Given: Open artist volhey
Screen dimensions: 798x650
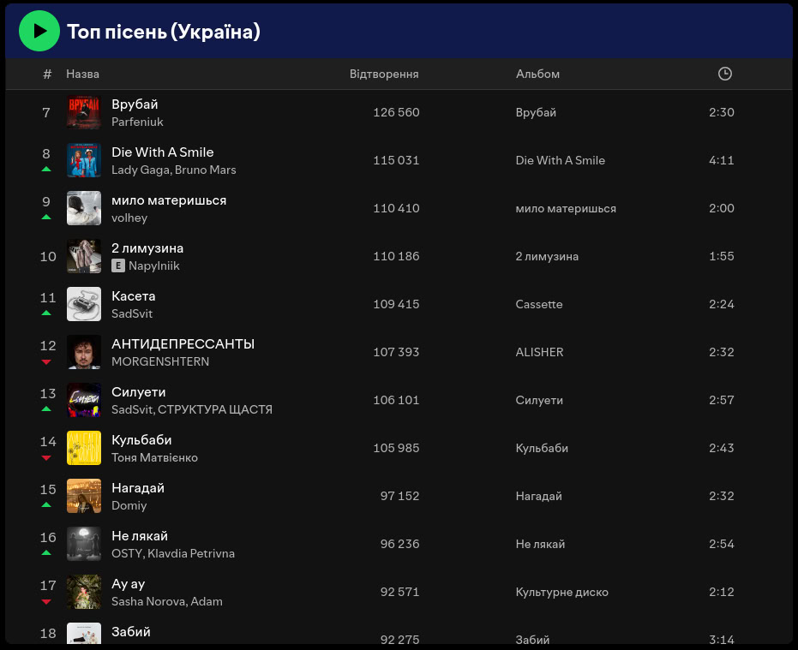Looking at the screenshot, I should [129, 218].
